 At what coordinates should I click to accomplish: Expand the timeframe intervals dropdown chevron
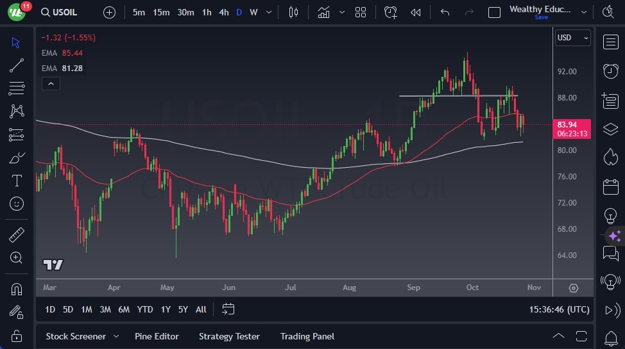[x=268, y=12]
